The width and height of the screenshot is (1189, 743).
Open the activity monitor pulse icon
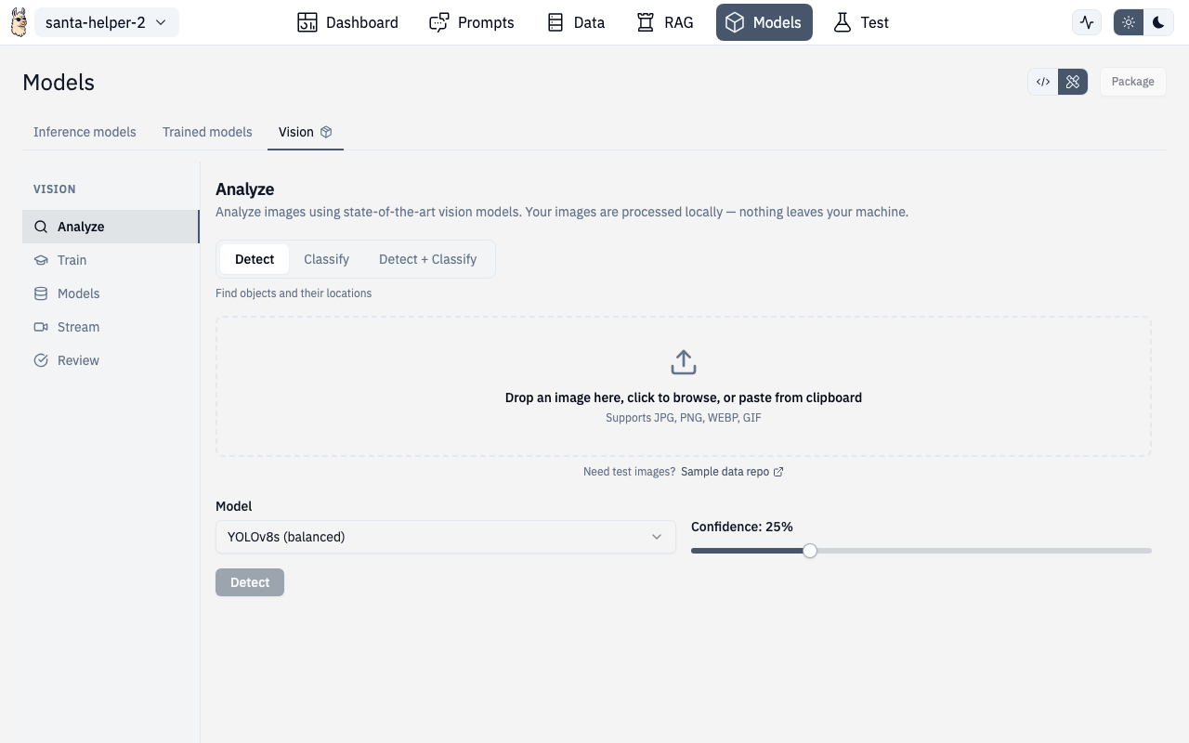pos(1086,22)
